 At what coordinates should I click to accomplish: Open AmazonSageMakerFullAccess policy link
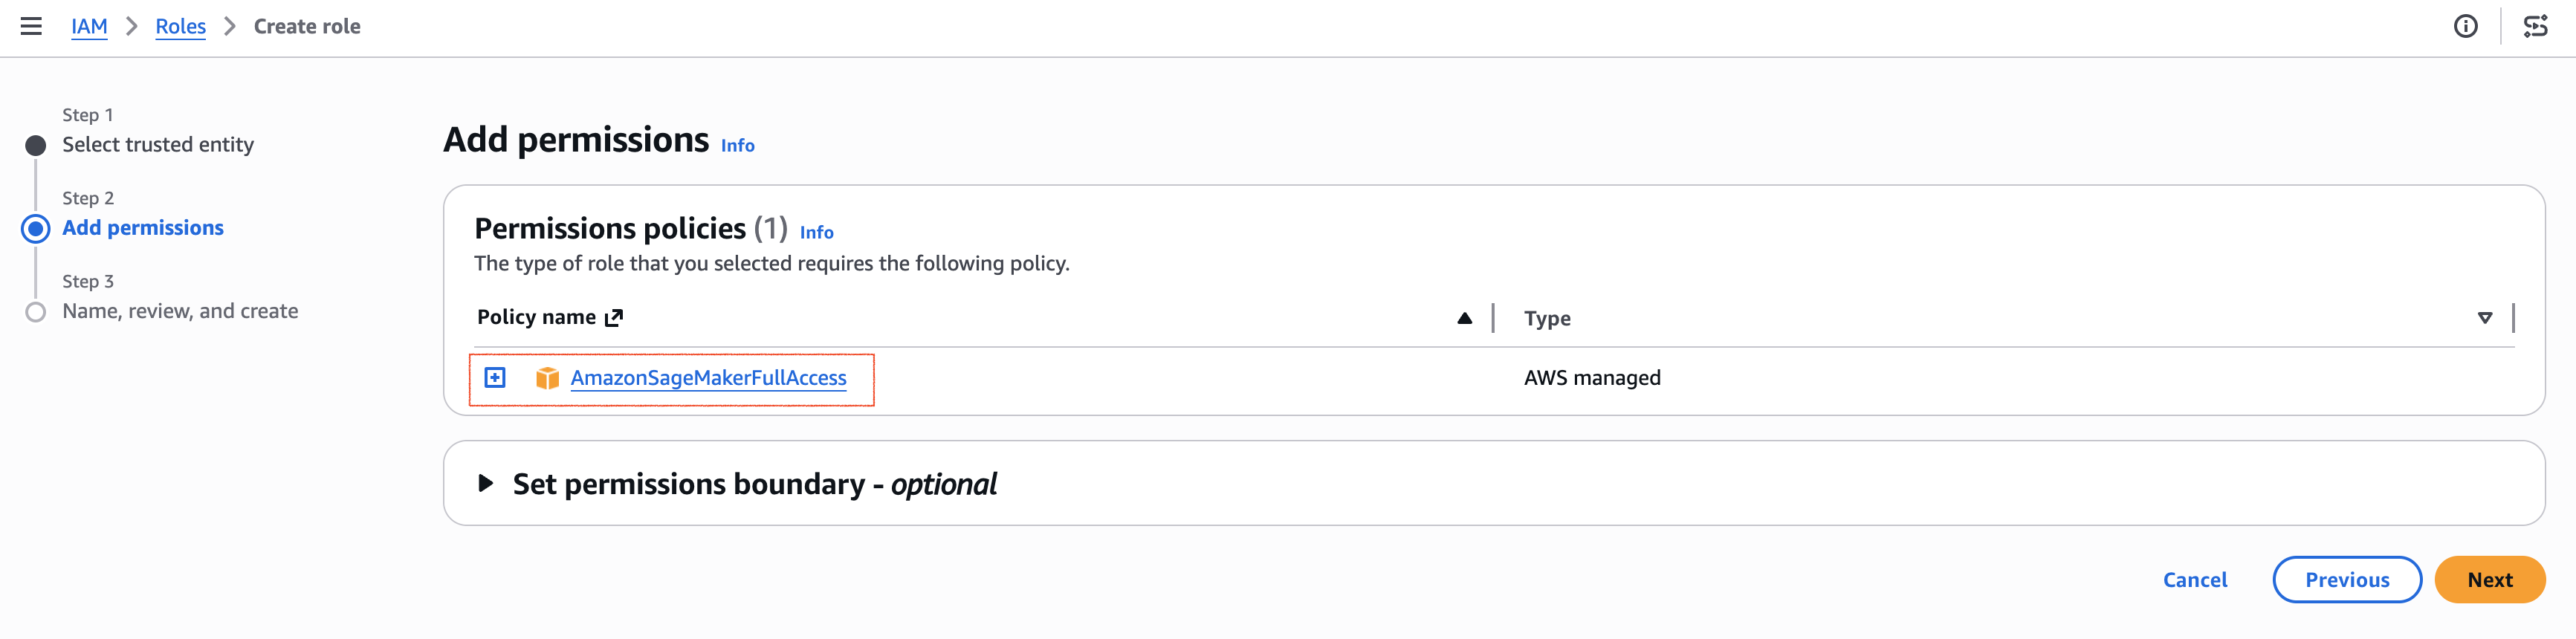pyautogui.click(x=708, y=378)
